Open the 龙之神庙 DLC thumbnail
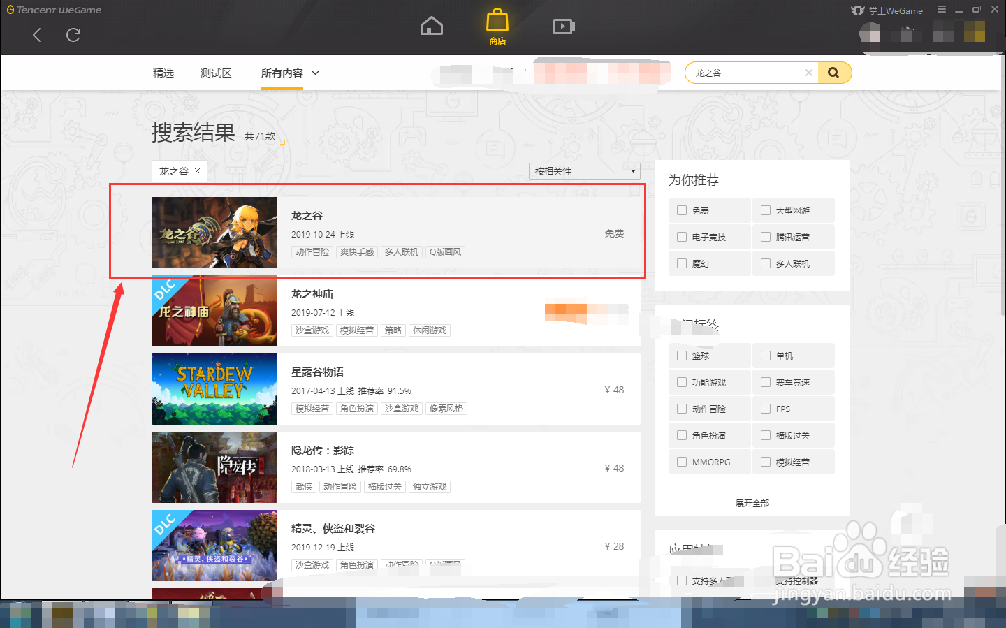Screen dimensions: 1006x628 [214, 311]
